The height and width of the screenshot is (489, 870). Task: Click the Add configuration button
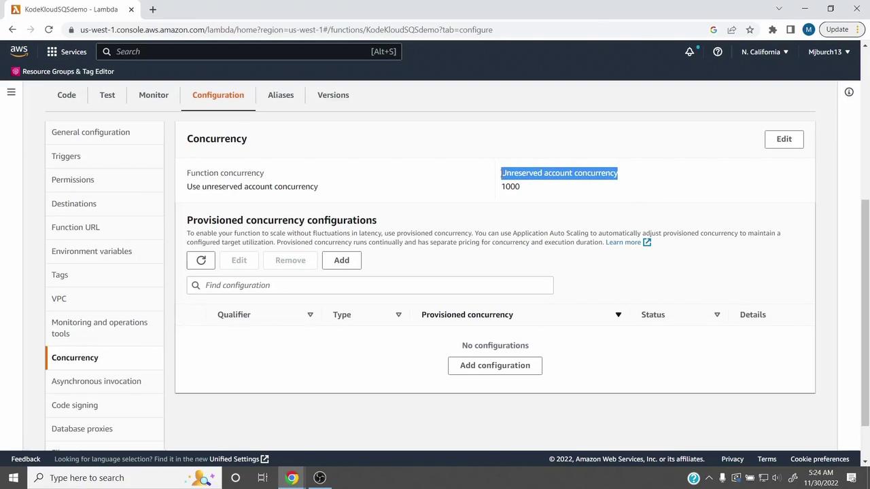(x=495, y=365)
